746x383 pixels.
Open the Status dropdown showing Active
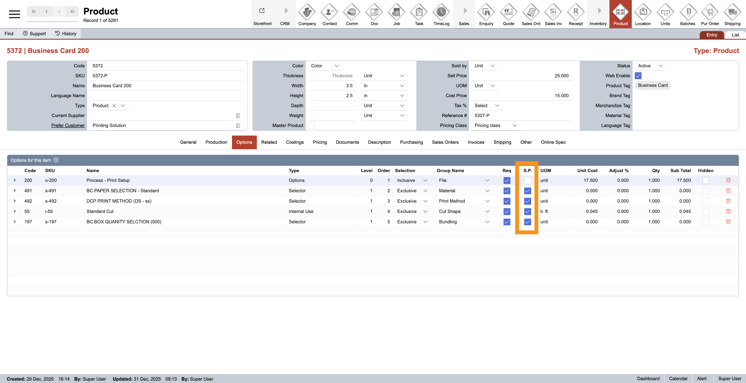coord(650,66)
